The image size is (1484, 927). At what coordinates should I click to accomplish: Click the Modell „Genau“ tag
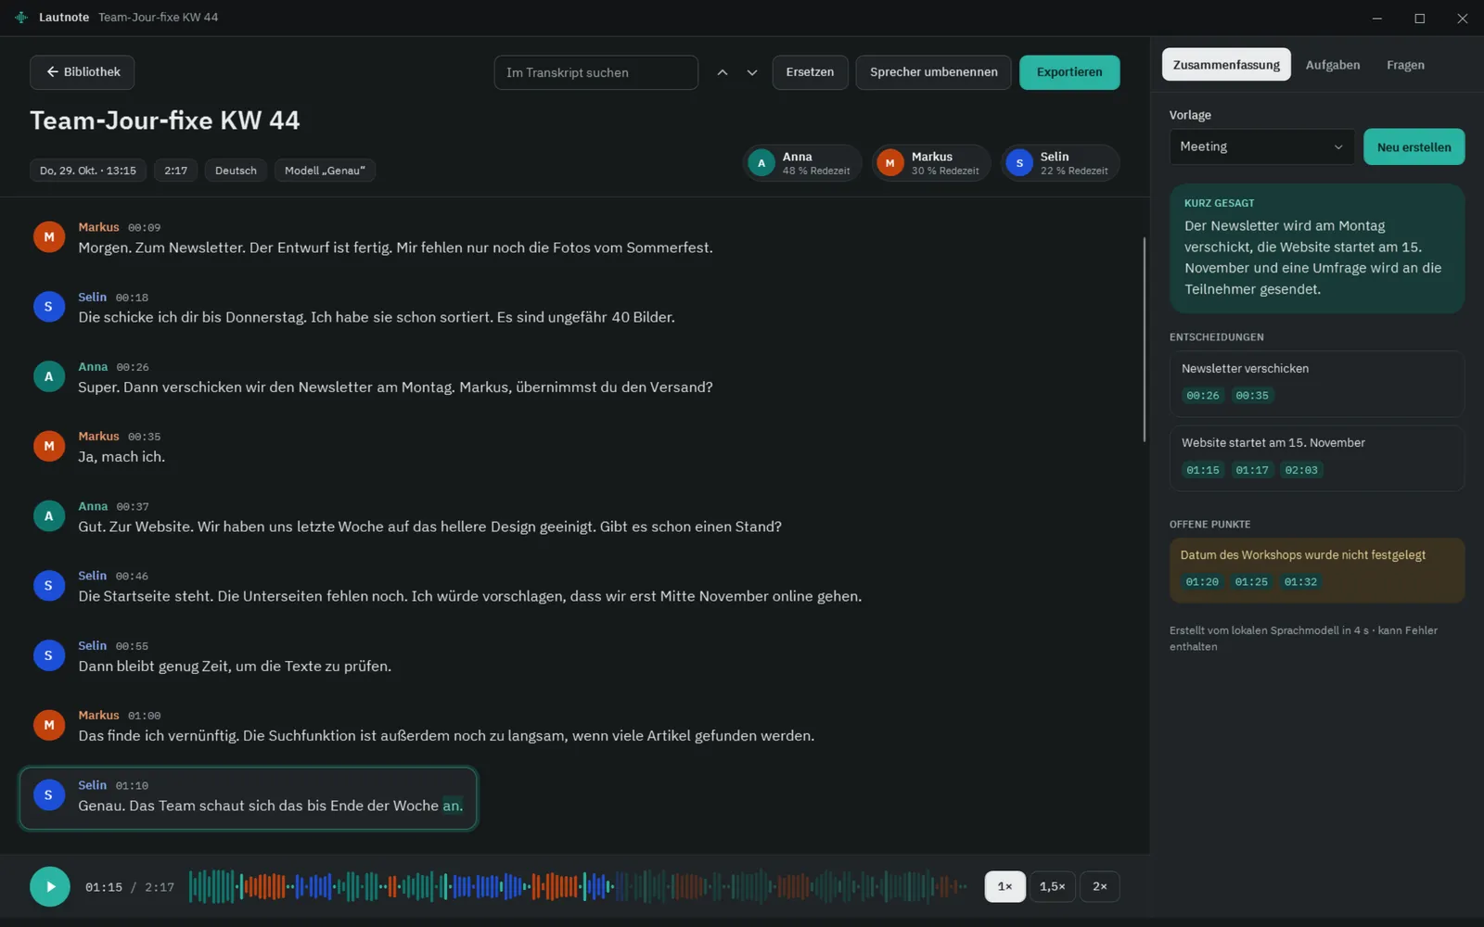pyautogui.click(x=325, y=171)
